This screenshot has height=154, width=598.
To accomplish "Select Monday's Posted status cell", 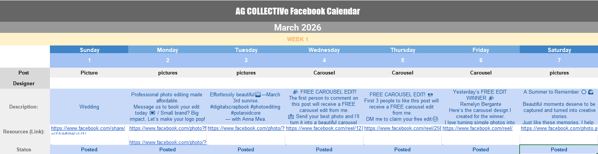I will pos(168,149).
